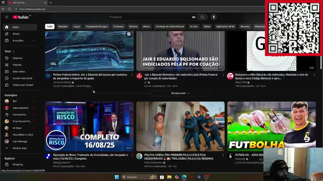Reload the page

[x=9, y=9]
